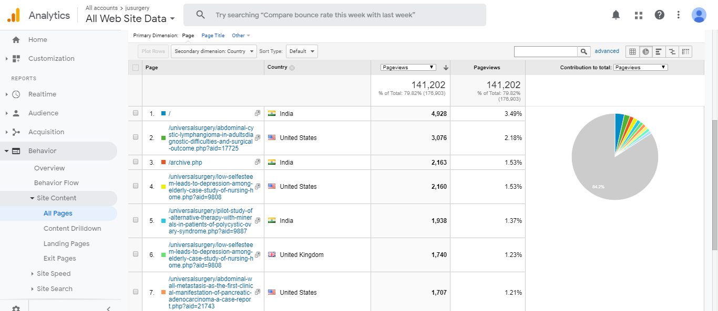Click the table search magnifier button

[x=584, y=51]
